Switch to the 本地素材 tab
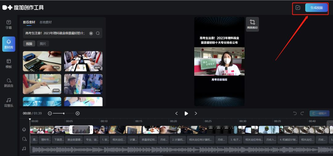This screenshot has width=333, height=156. [45, 22]
